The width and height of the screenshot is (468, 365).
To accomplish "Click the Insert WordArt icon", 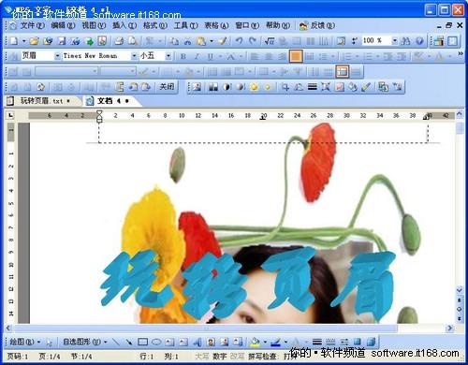I will [197, 343].
